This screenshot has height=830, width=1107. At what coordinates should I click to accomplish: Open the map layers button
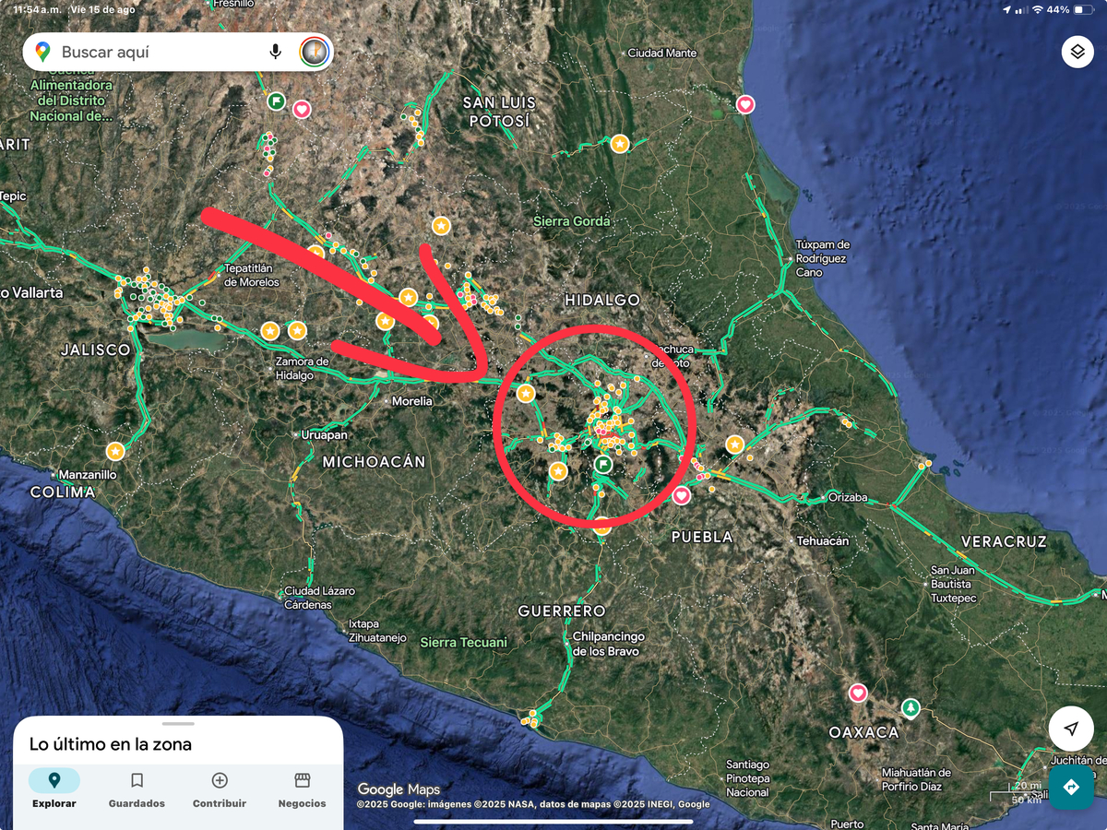[1077, 52]
